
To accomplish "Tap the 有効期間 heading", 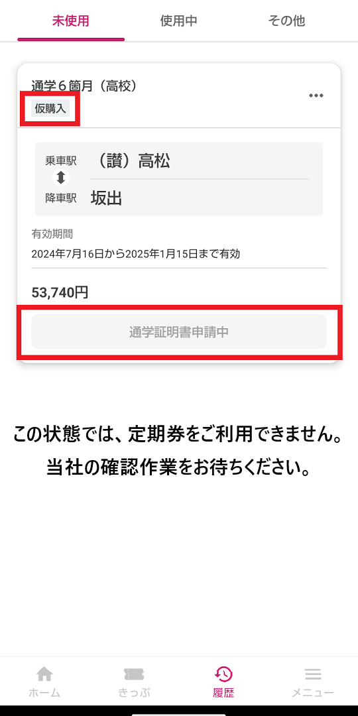I will [x=52, y=234].
